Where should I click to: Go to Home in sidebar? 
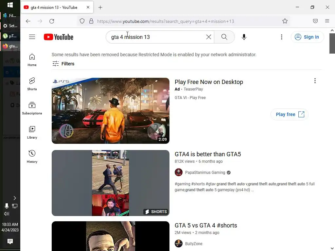tap(32, 60)
